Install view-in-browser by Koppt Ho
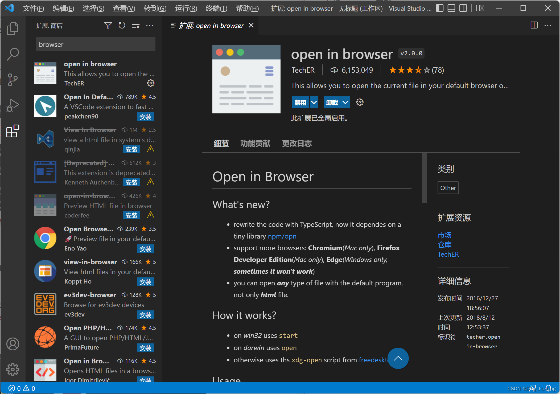Screen dimensions: 560x394 pyautogui.click(x=145, y=282)
